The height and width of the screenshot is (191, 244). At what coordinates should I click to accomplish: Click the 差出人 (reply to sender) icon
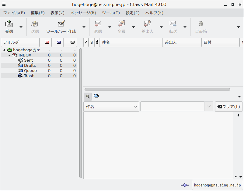(147, 24)
